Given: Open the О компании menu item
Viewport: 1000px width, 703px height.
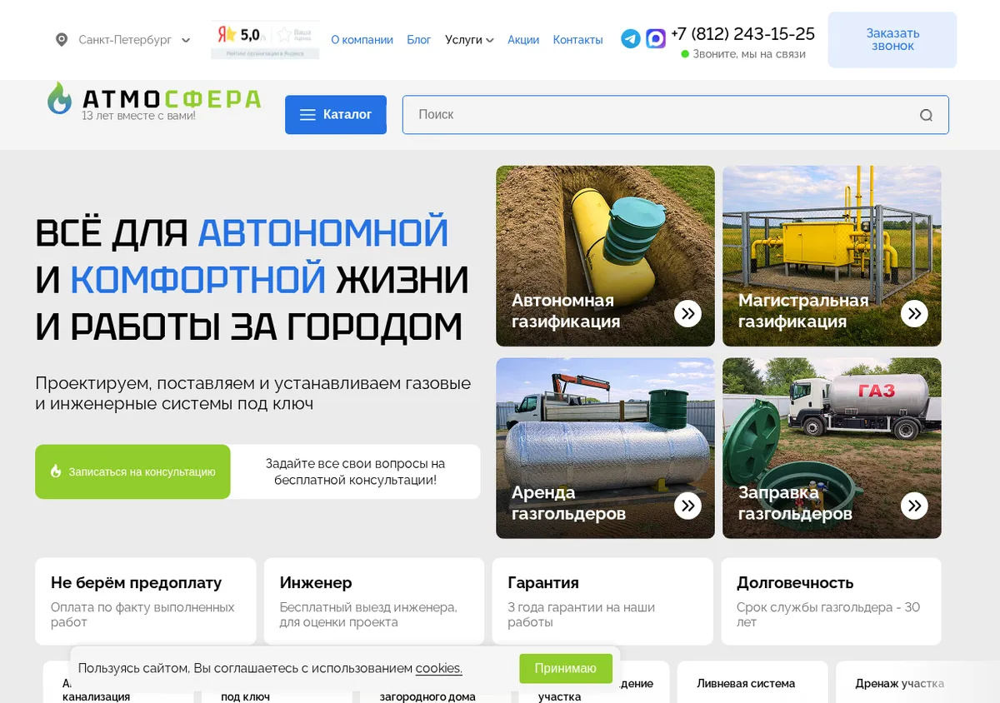Looking at the screenshot, I should coord(362,39).
